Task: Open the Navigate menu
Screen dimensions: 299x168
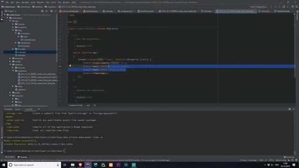Action: (25, 2)
